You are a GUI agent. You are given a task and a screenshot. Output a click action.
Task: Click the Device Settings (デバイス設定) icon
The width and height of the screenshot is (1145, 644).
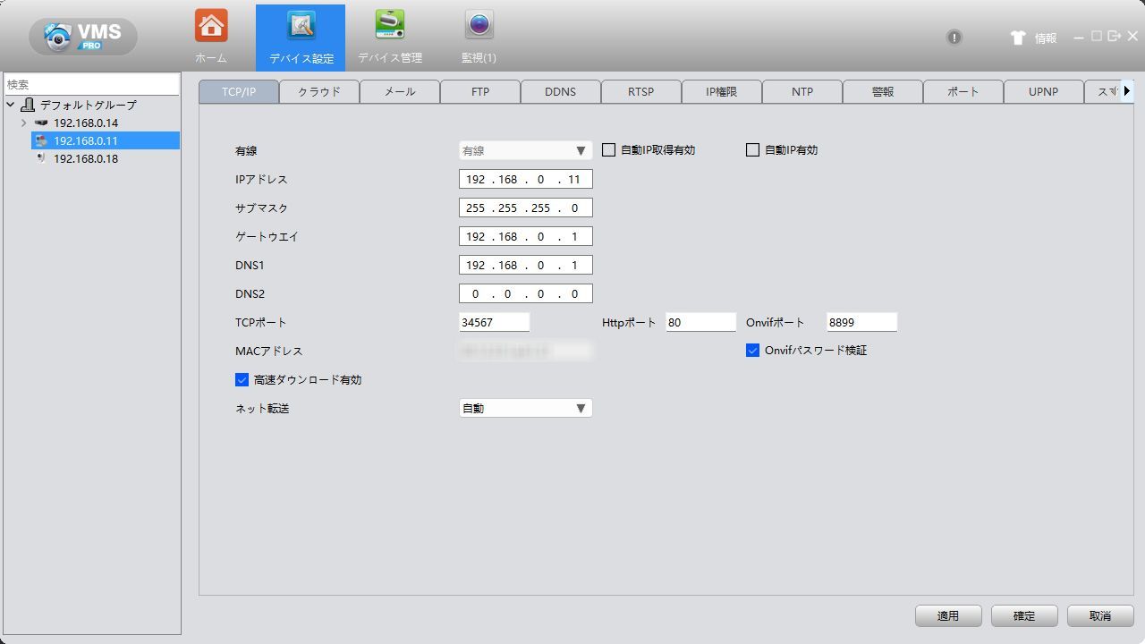click(x=301, y=27)
